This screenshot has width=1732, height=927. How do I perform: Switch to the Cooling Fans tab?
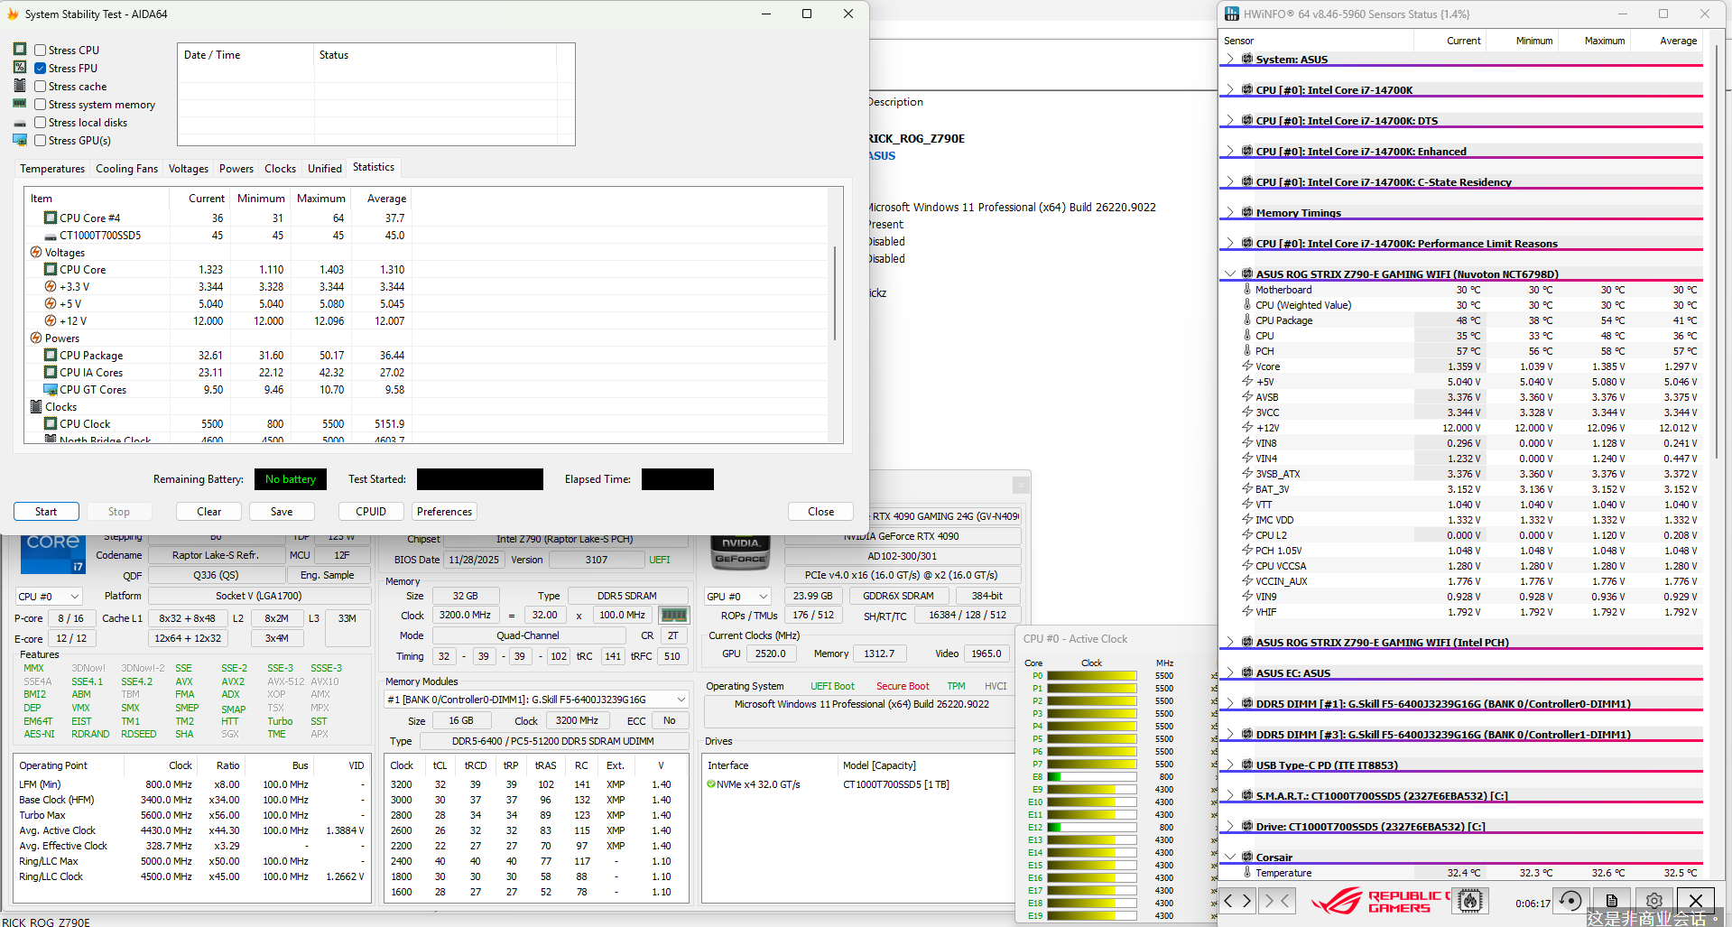[127, 169]
